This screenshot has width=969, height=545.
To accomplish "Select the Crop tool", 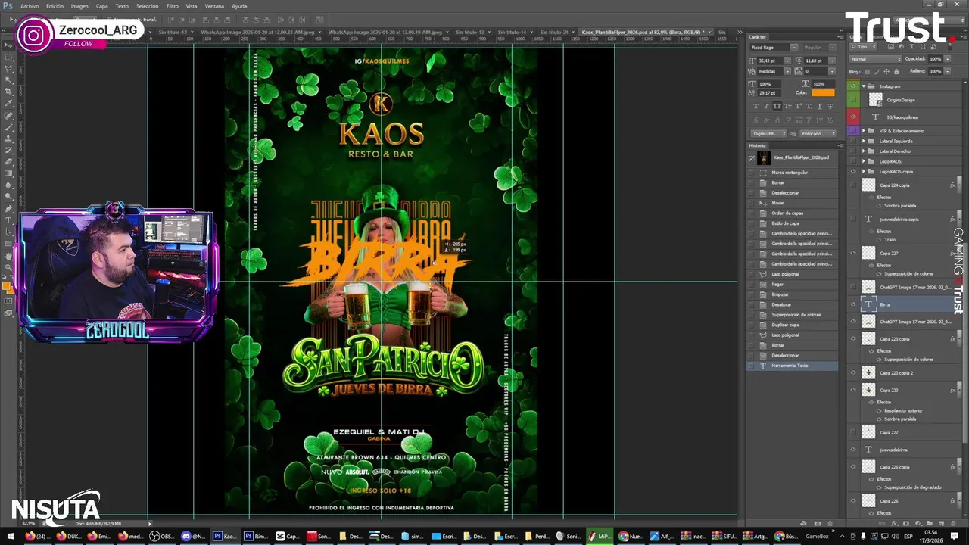I will [8, 92].
